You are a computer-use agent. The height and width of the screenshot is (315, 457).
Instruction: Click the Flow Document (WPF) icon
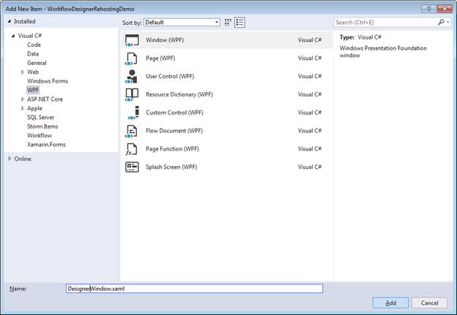tap(132, 131)
